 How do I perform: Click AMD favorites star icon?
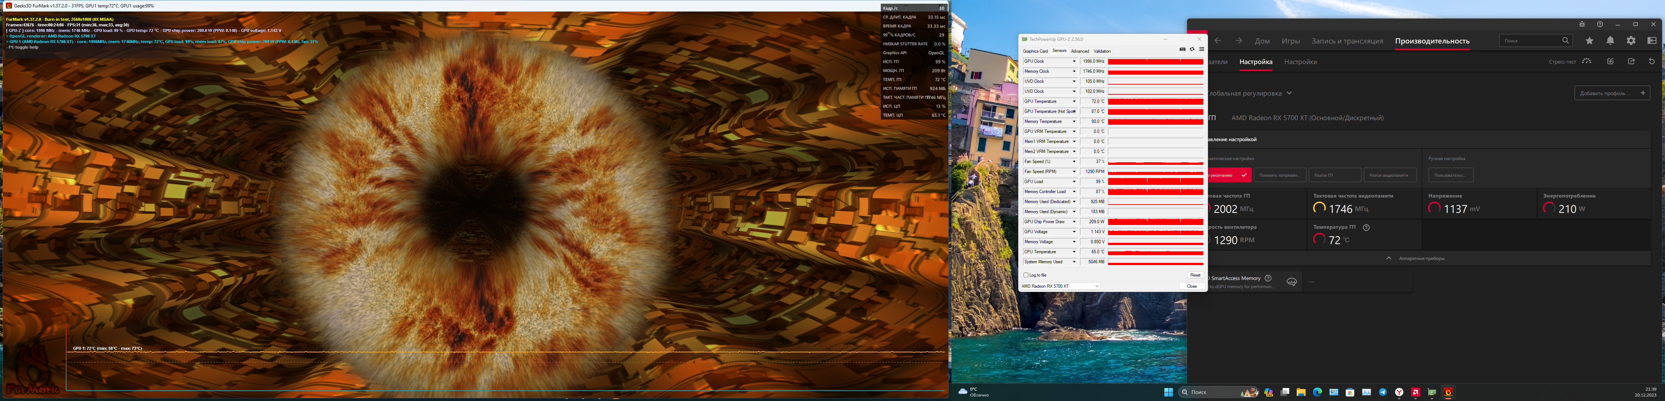coord(1590,41)
